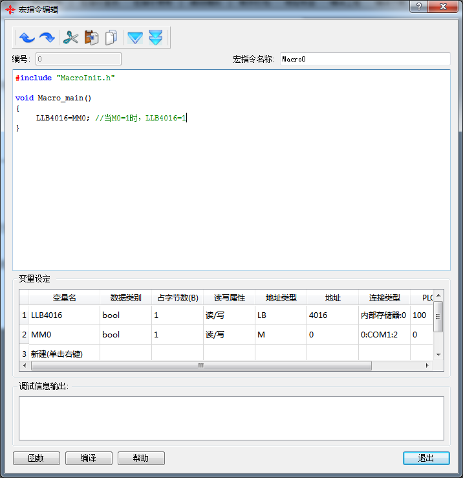The height and width of the screenshot is (478, 463).
Task: Click the clipboard paste icon
Action: [91, 38]
